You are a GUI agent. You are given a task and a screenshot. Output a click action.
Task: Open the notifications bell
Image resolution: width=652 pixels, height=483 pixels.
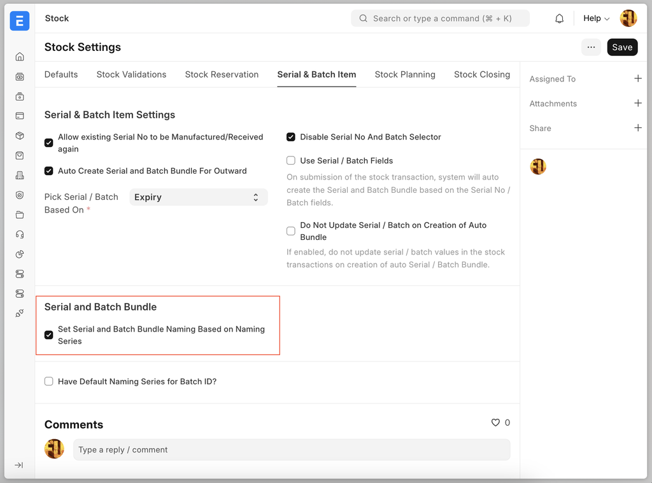pyautogui.click(x=559, y=18)
